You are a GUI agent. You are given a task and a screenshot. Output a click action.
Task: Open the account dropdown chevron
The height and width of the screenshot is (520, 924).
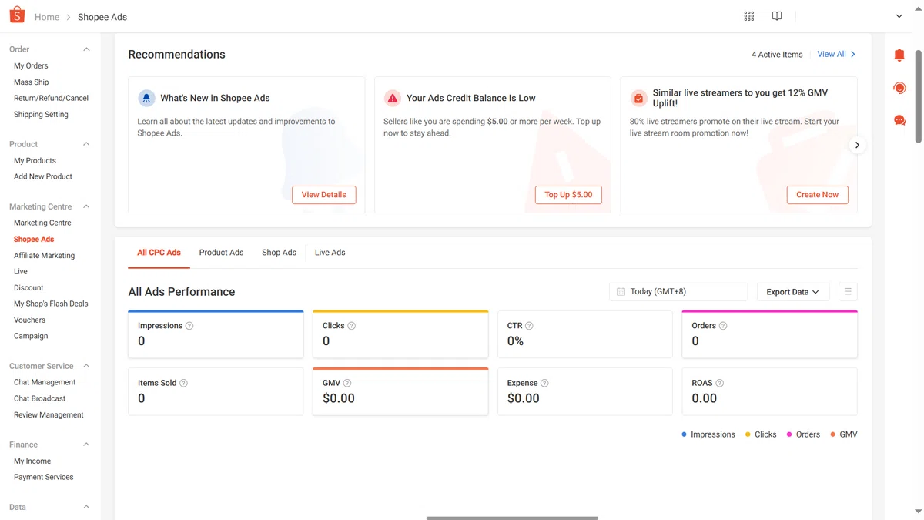coord(899,16)
